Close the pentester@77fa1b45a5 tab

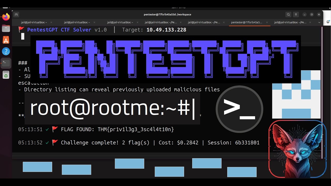267,22
